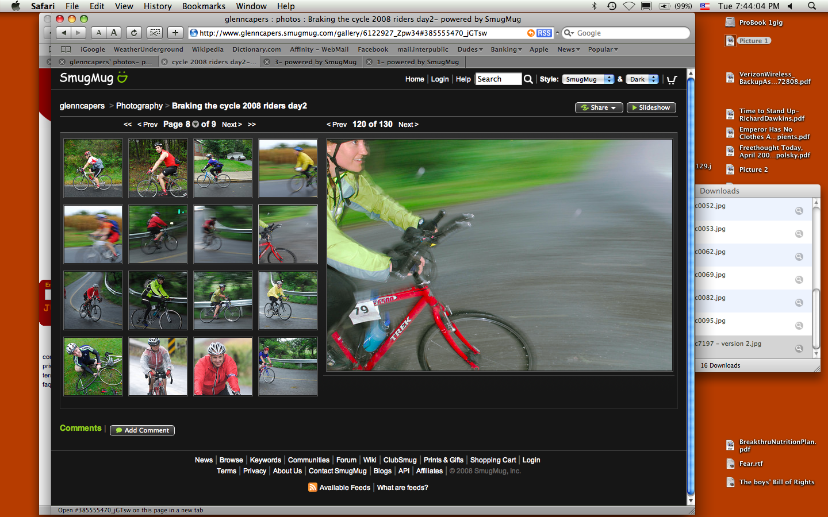The height and width of the screenshot is (517, 828).
Task: Click the SmugMug logo
Action: click(x=93, y=78)
